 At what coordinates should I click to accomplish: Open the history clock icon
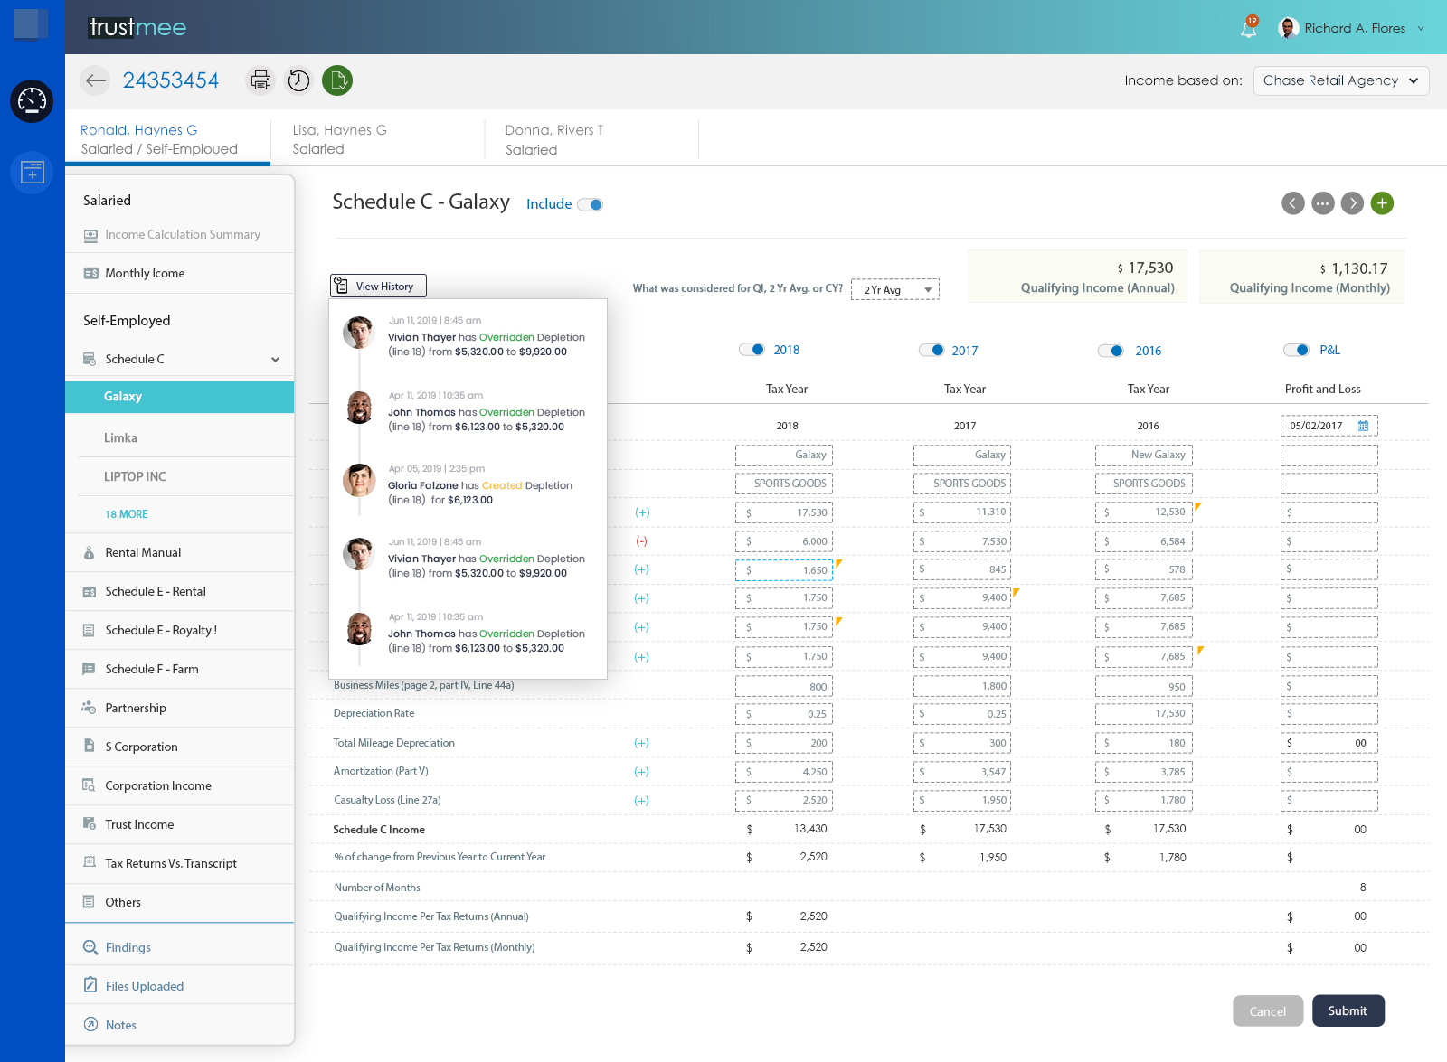(298, 80)
